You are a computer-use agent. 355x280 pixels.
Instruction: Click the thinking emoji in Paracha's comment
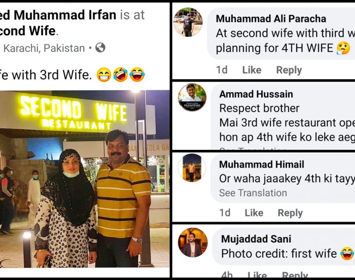pos(343,49)
